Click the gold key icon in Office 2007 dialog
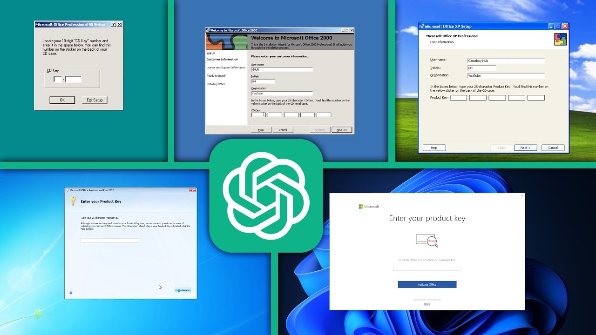The width and height of the screenshot is (596, 335). (x=73, y=201)
